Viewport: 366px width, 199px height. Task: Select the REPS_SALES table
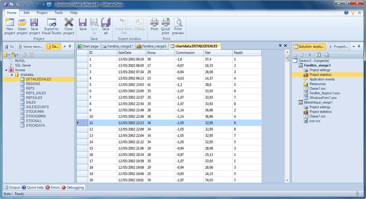36,93
